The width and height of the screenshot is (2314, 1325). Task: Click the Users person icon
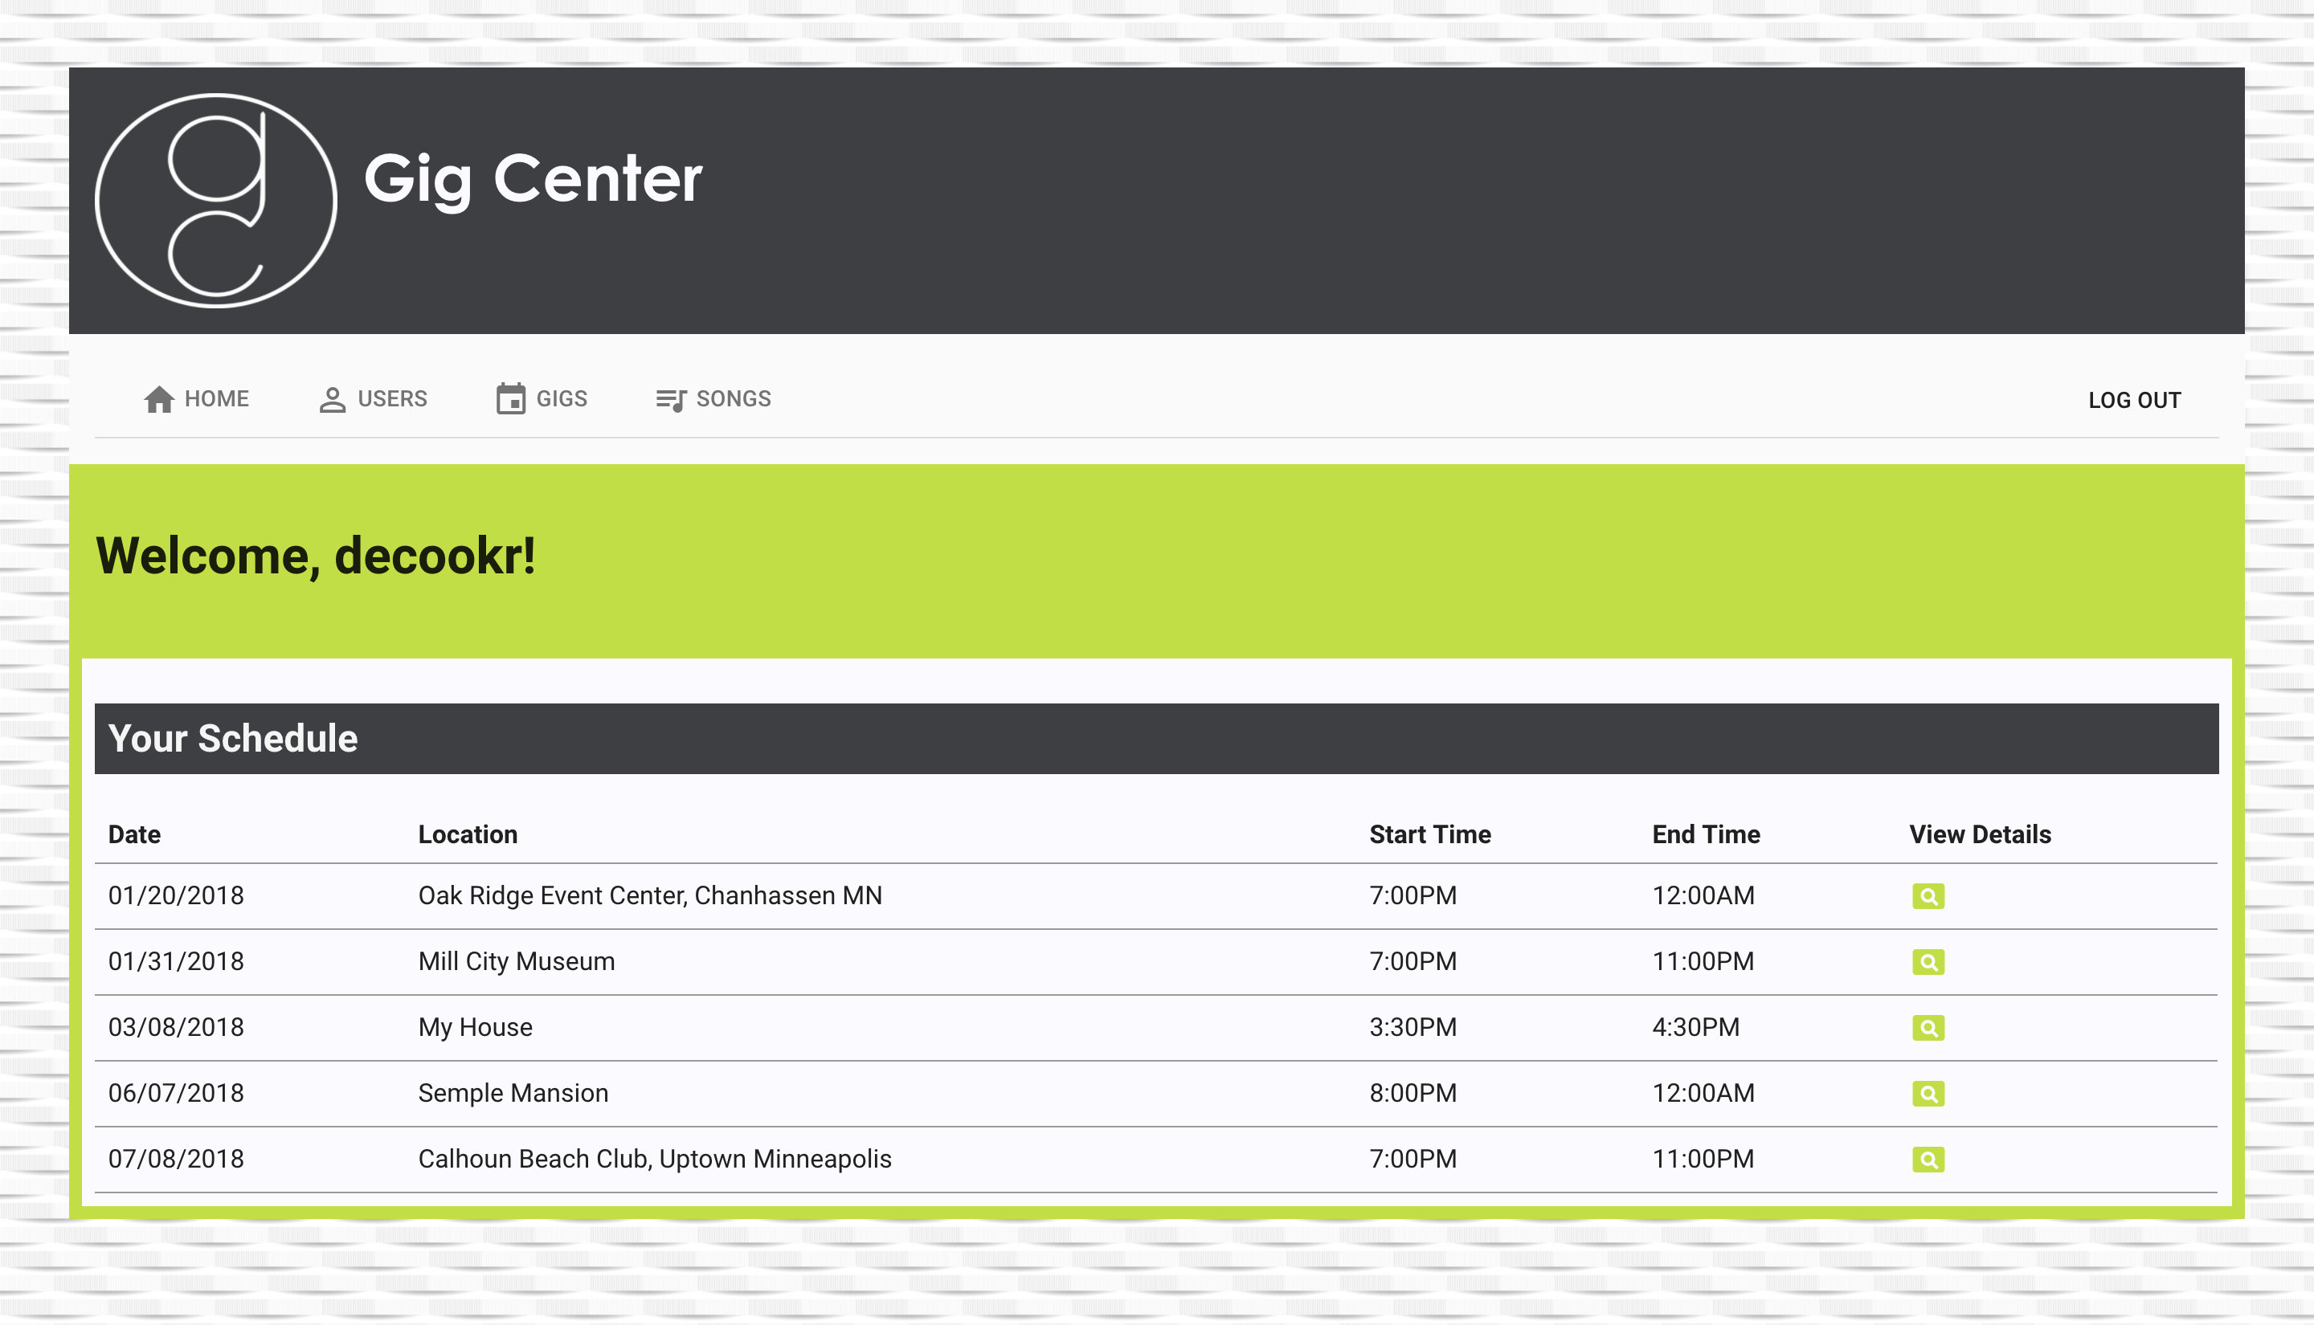tap(333, 399)
